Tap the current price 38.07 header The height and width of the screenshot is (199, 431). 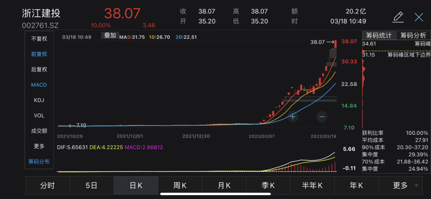coord(122,13)
